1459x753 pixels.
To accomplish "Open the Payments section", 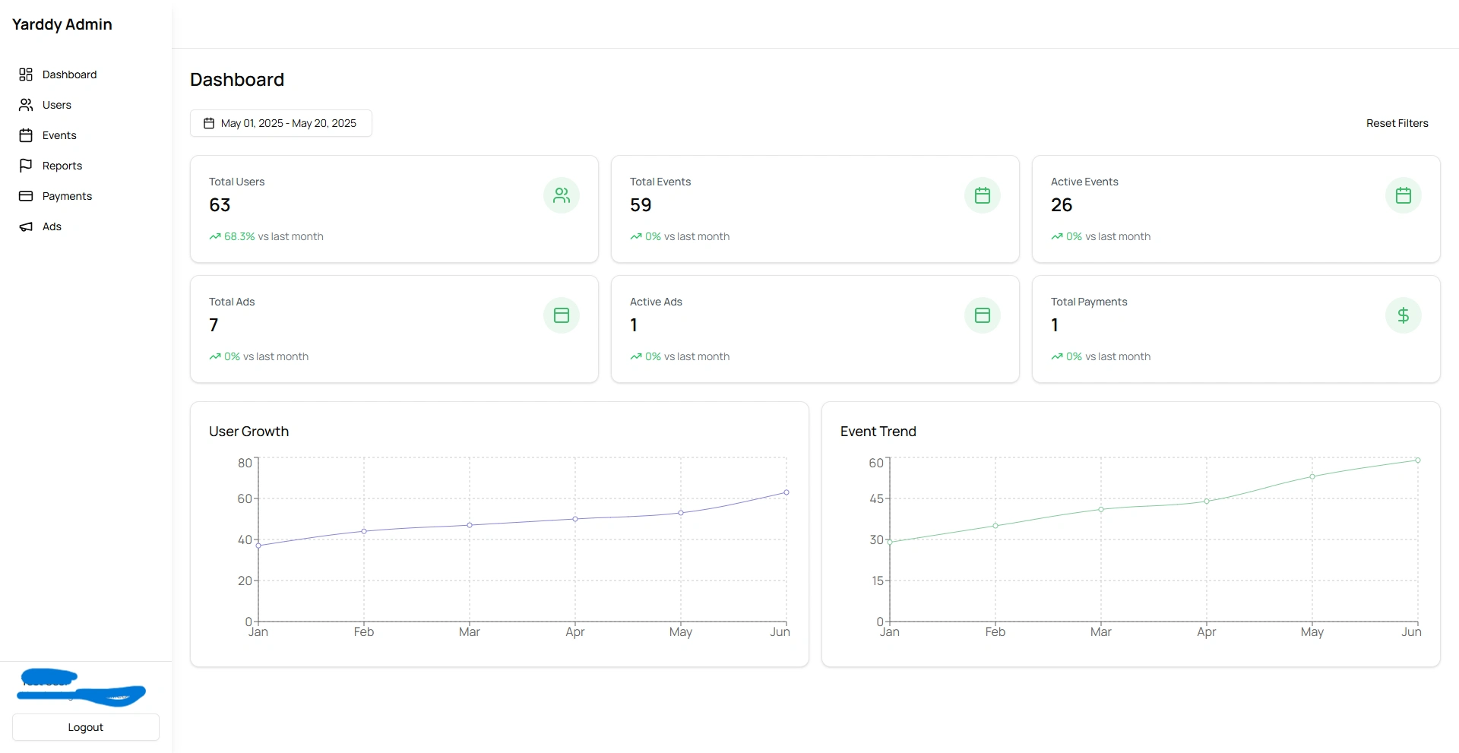I will click(86, 196).
